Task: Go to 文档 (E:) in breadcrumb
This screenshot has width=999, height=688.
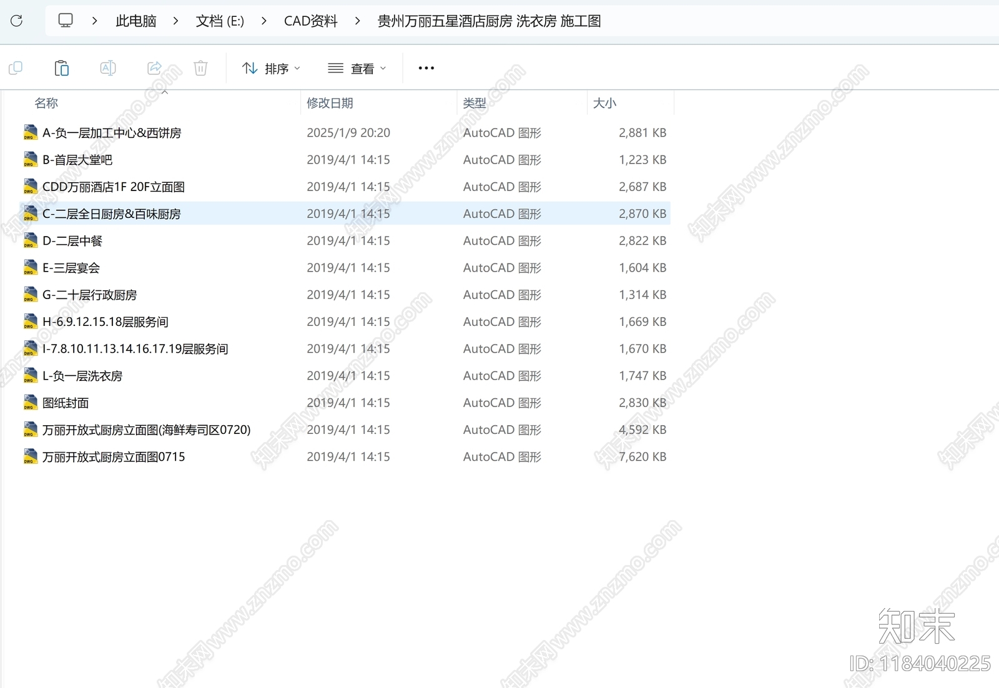Action: point(220,21)
